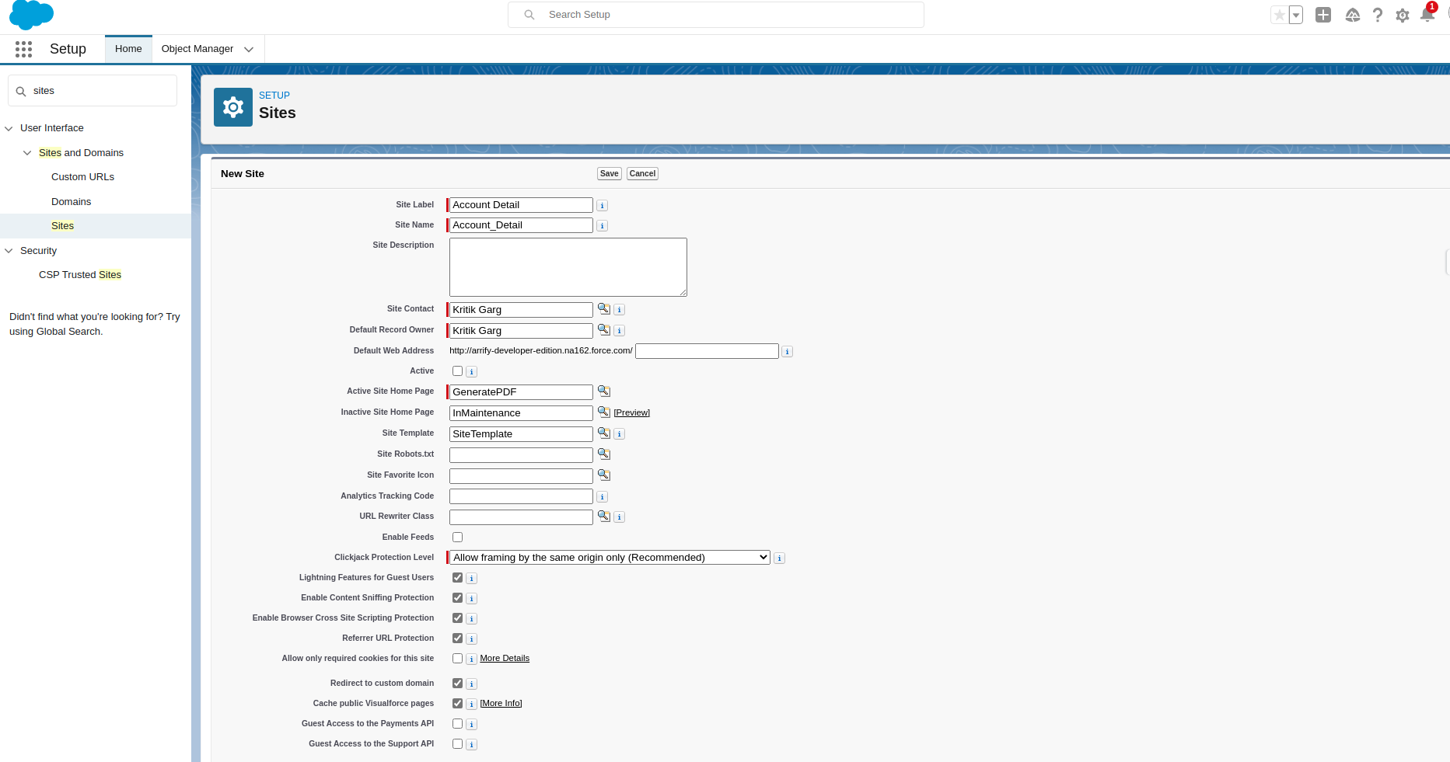This screenshot has height=762, width=1450.
Task: Click into the Site Description textarea
Action: coord(568,267)
